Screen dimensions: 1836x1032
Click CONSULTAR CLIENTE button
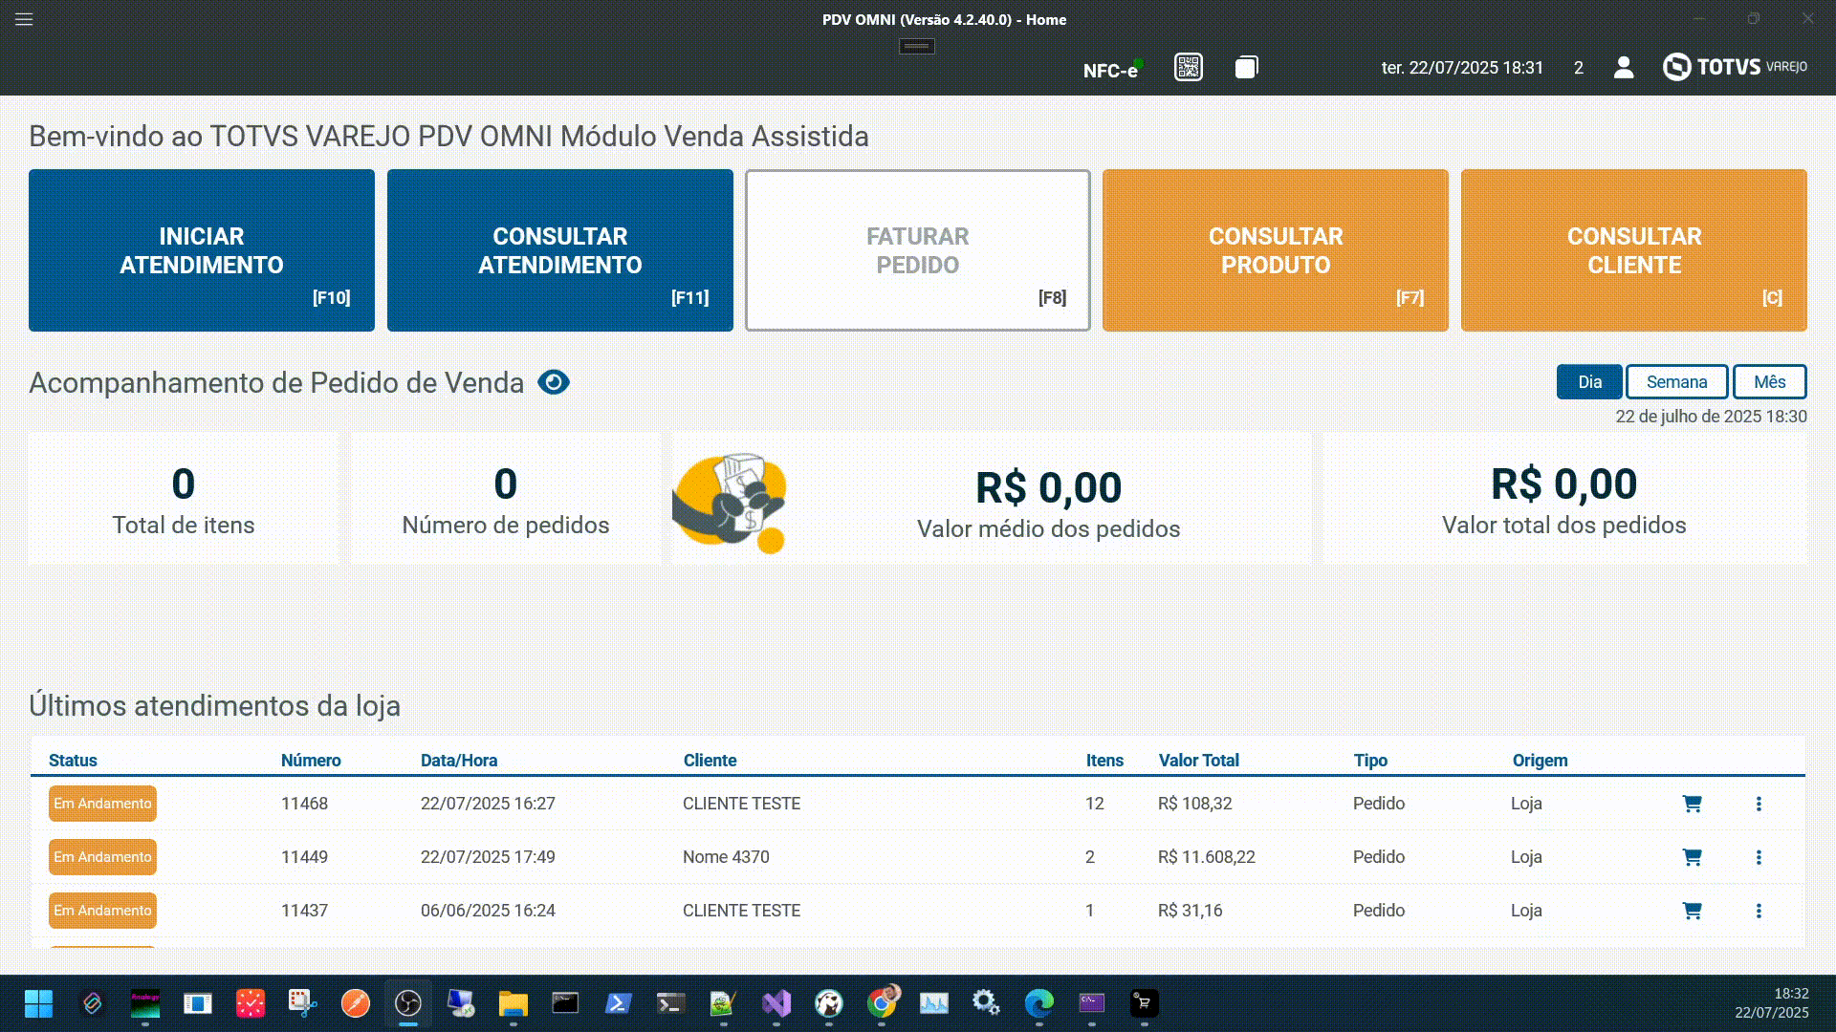(1633, 250)
